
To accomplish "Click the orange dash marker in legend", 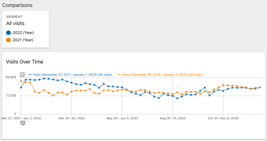I will (119, 75).
